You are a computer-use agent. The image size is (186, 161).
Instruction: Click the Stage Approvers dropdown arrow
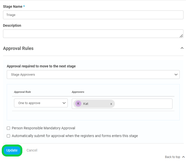pyautogui.click(x=176, y=75)
